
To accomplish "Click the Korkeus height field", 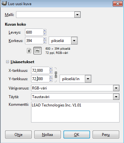I will tap(34, 40).
